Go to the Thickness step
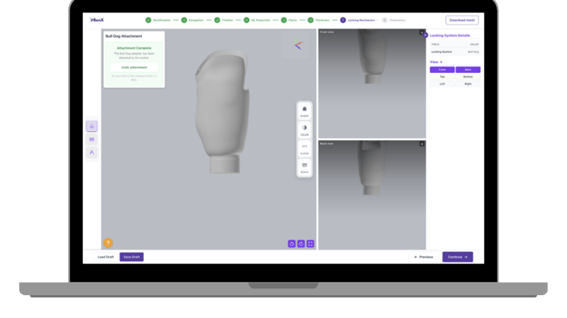Viewport: 567px width, 318px height. (319, 20)
